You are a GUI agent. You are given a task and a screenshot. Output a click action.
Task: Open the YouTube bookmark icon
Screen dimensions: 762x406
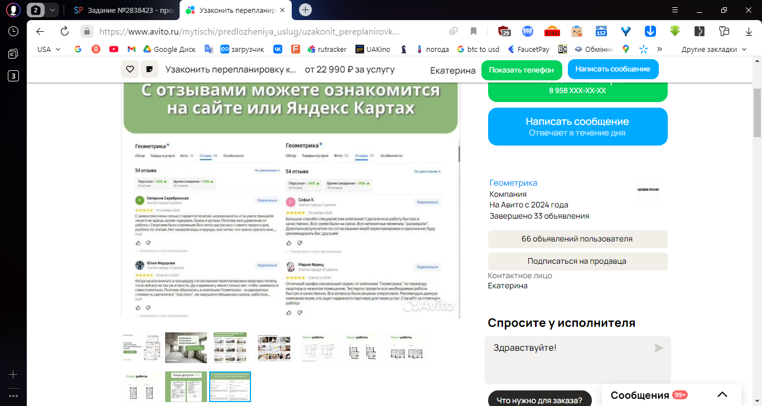click(114, 49)
